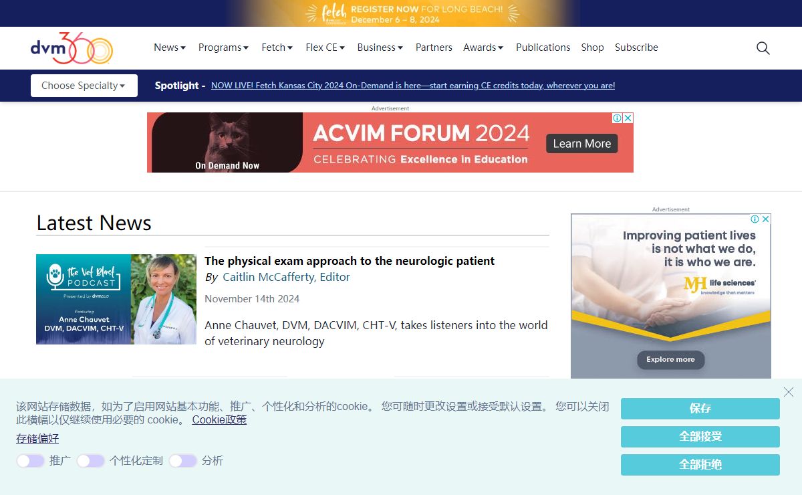Screen dimensions: 802x495
Task: Click the Latest News heading
Action: tap(94, 223)
